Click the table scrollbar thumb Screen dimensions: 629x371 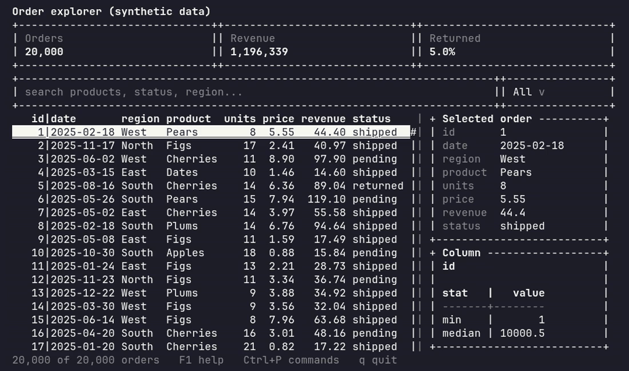pos(413,132)
